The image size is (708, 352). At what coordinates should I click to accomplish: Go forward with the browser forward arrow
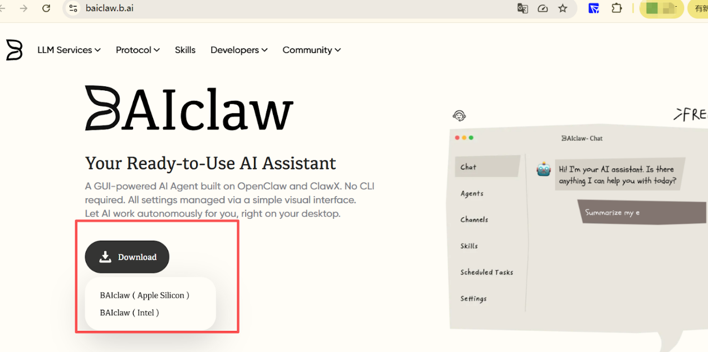(x=23, y=8)
